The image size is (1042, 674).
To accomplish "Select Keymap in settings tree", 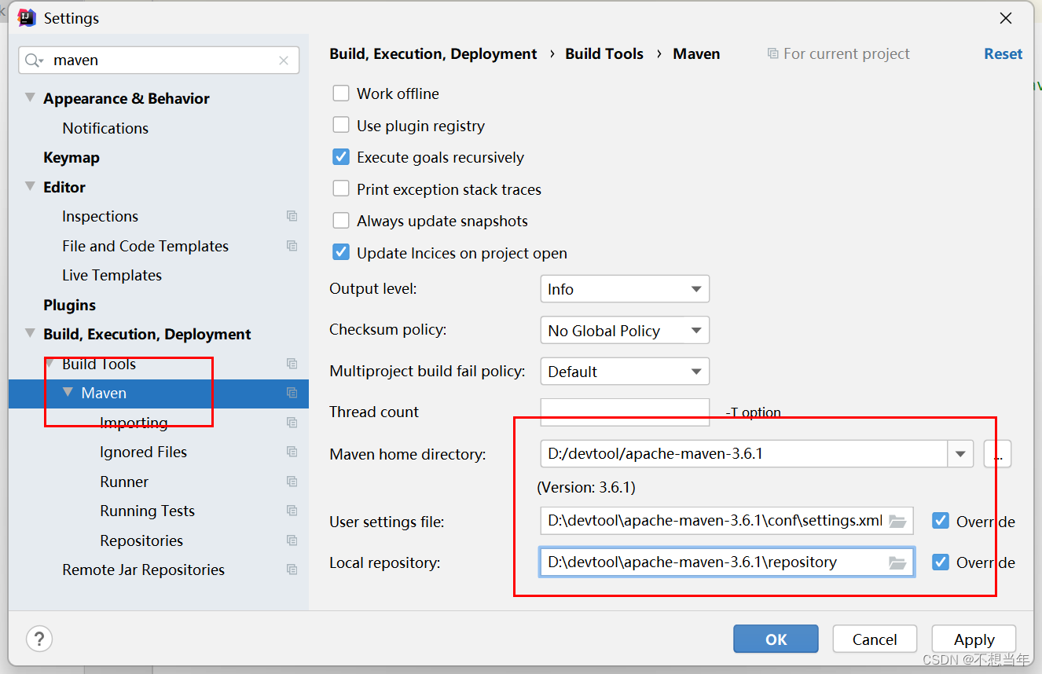I will [x=72, y=157].
